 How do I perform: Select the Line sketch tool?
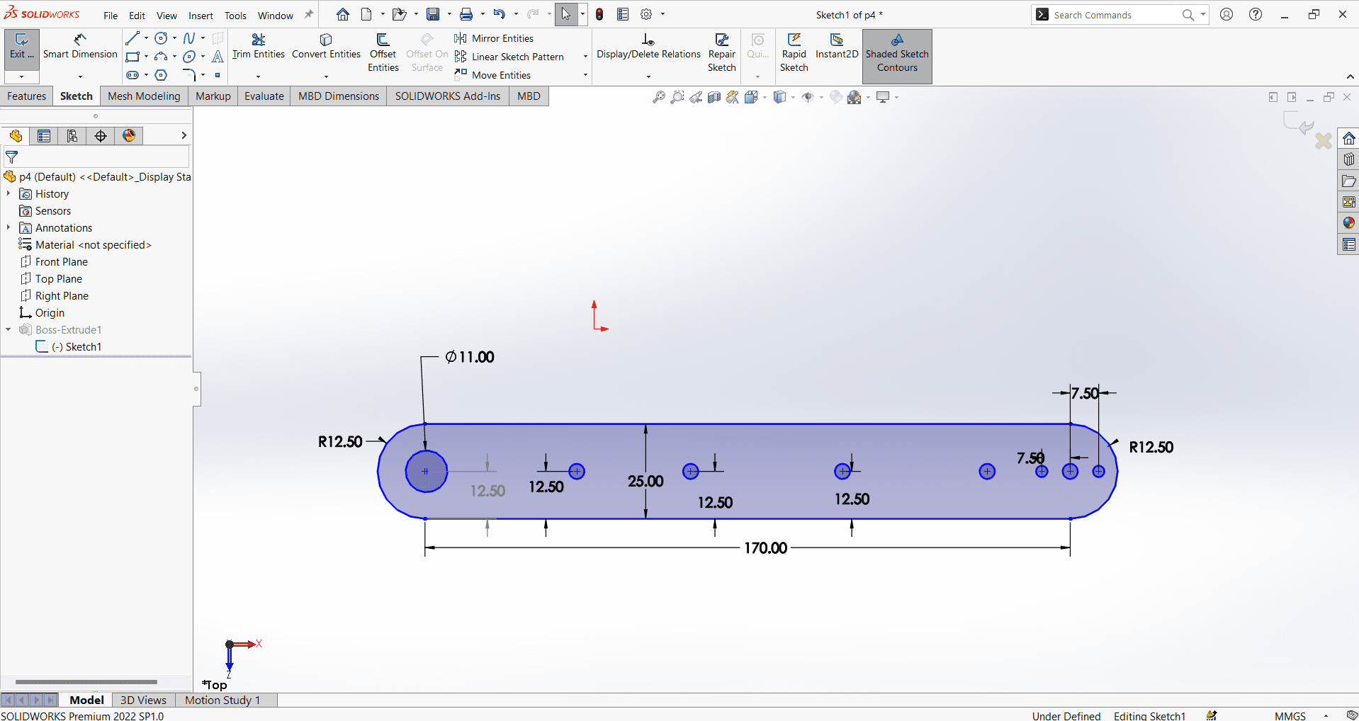click(132, 38)
